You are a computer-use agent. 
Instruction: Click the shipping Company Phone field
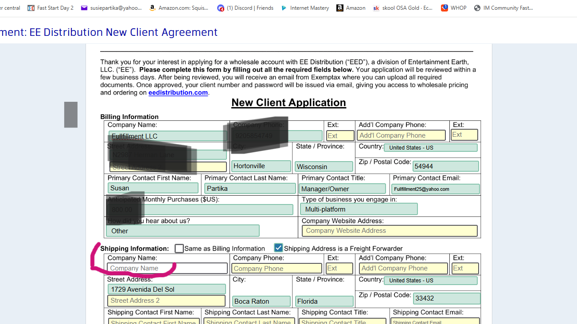[277, 268]
